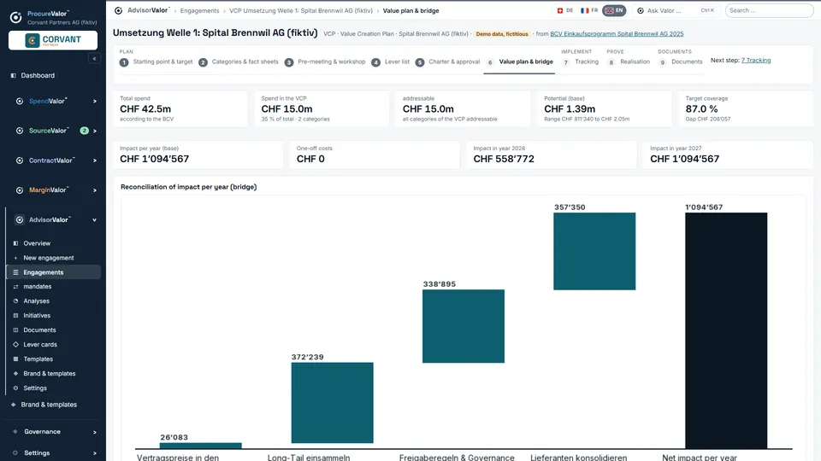
Task: Collapse the sidebar with the arrow button
Action: coord(94,59)
